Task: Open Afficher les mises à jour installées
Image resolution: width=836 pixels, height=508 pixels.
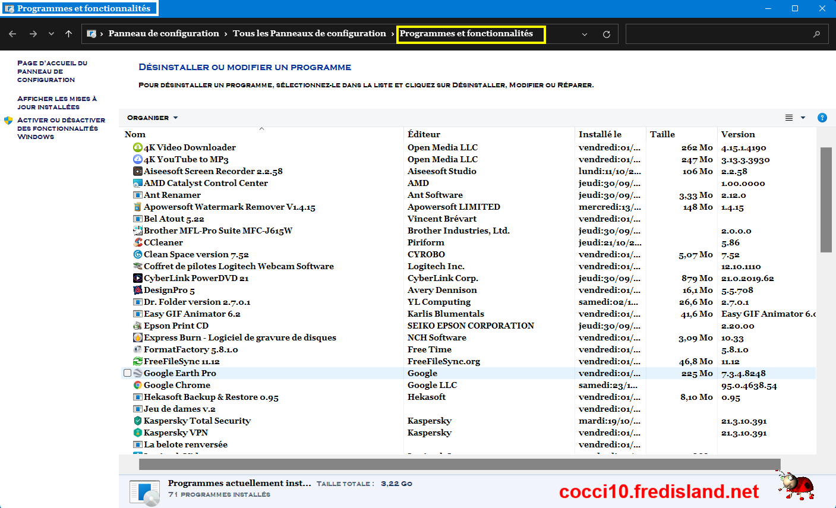Action: [x=57, y=103]
